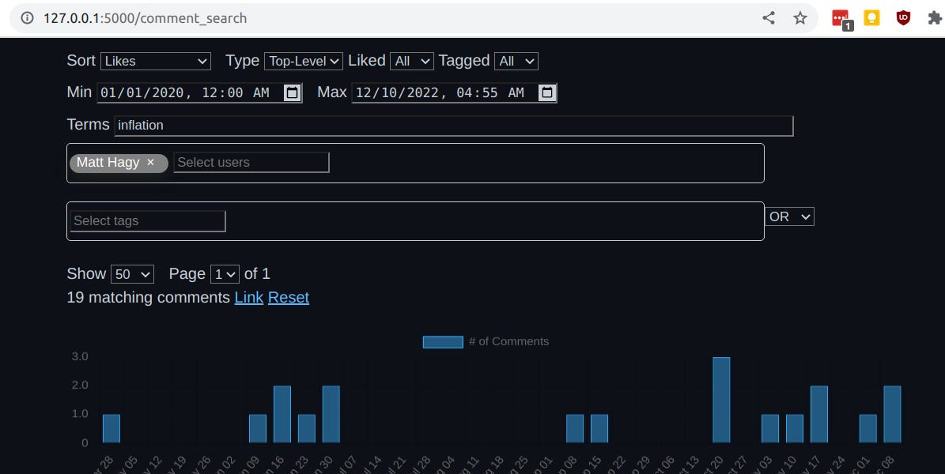945x474 pixels.
Task: Open the shareable Link for this search
Action: point(248,298)
